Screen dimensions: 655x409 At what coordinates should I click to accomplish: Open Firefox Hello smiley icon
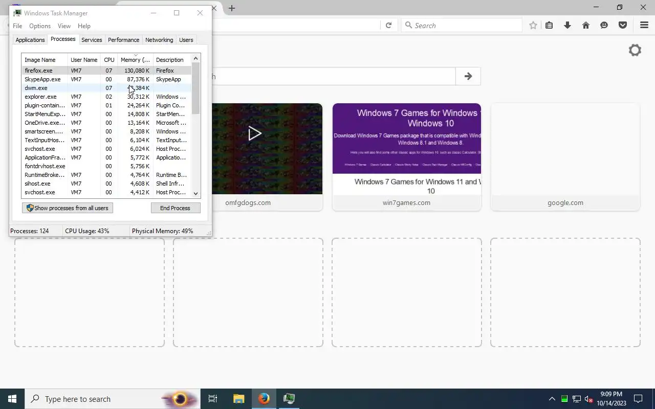click(604, 25)
